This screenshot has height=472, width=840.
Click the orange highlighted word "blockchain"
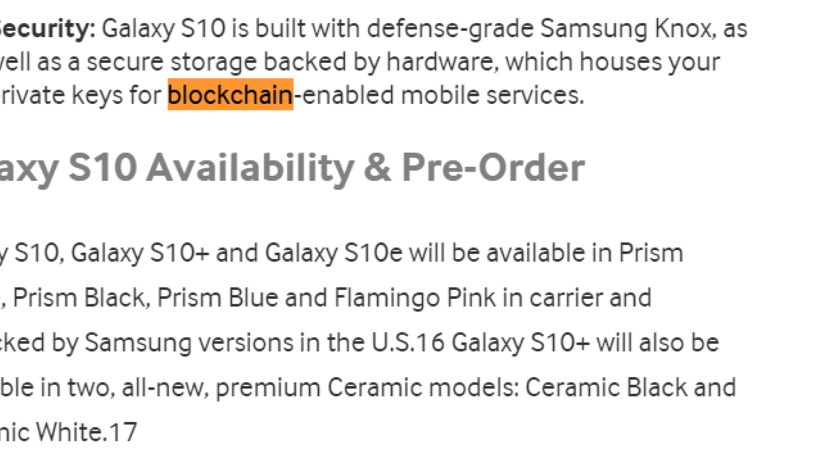click(x=230, y=95)
